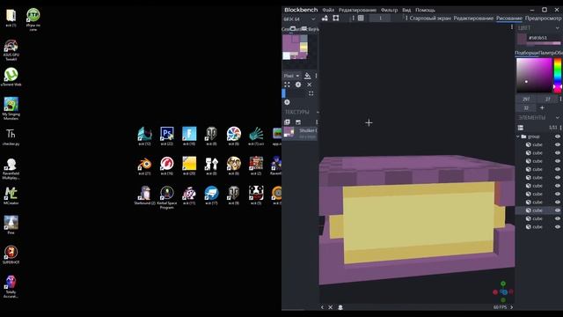
Task: Open uTorrent Web desktop shortcut
Action: pyautogui.click(x=11, y=77)
